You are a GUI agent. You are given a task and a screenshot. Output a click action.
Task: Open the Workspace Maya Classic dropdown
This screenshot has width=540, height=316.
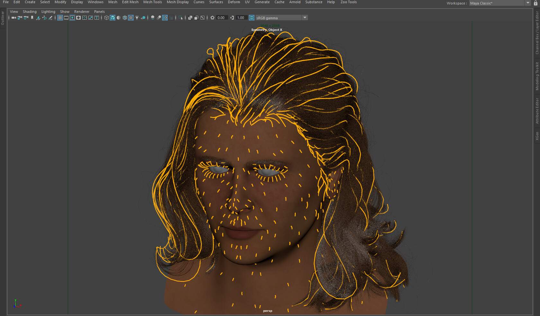pos(500,3)
